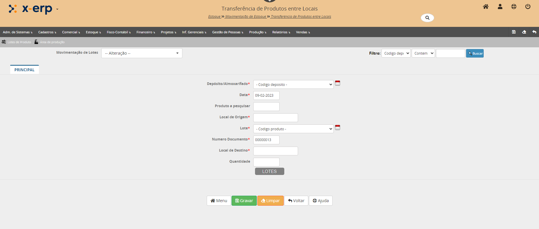Click the save disk icon in menu bar

point(514,32)
